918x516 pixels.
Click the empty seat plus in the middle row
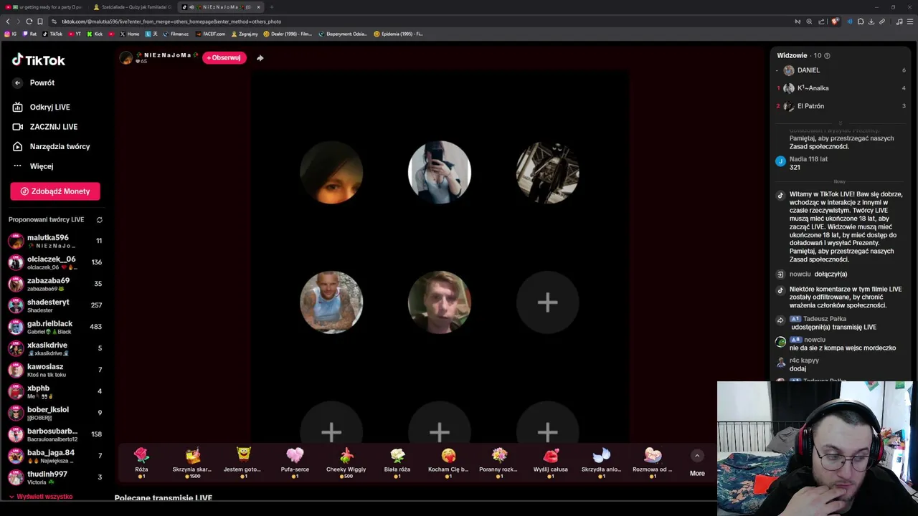click(547, 302)
